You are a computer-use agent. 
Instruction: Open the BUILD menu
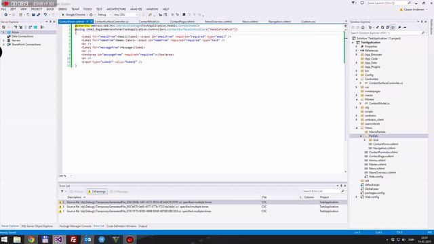tap(50, 9)
